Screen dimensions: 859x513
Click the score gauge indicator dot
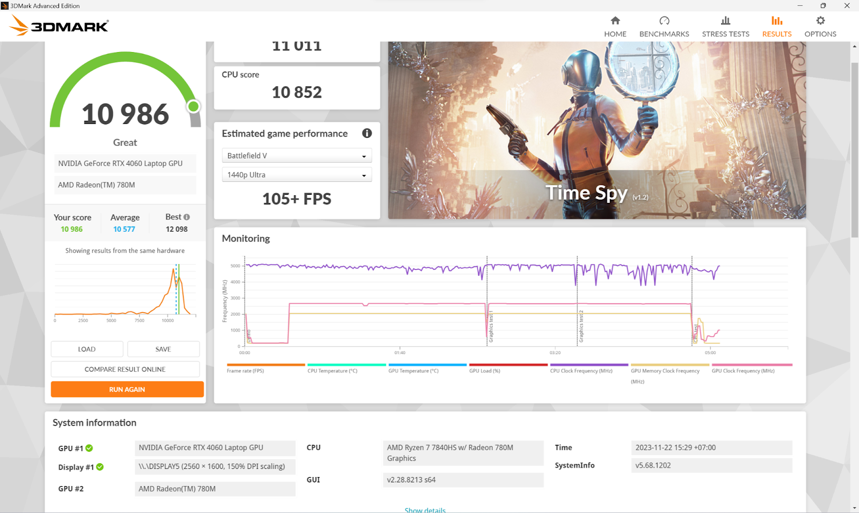(x=193, y=106)
